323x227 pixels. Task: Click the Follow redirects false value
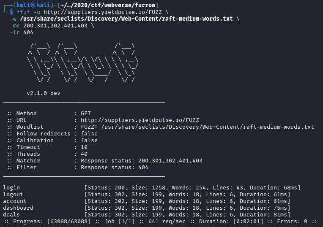tap(89, 134)
